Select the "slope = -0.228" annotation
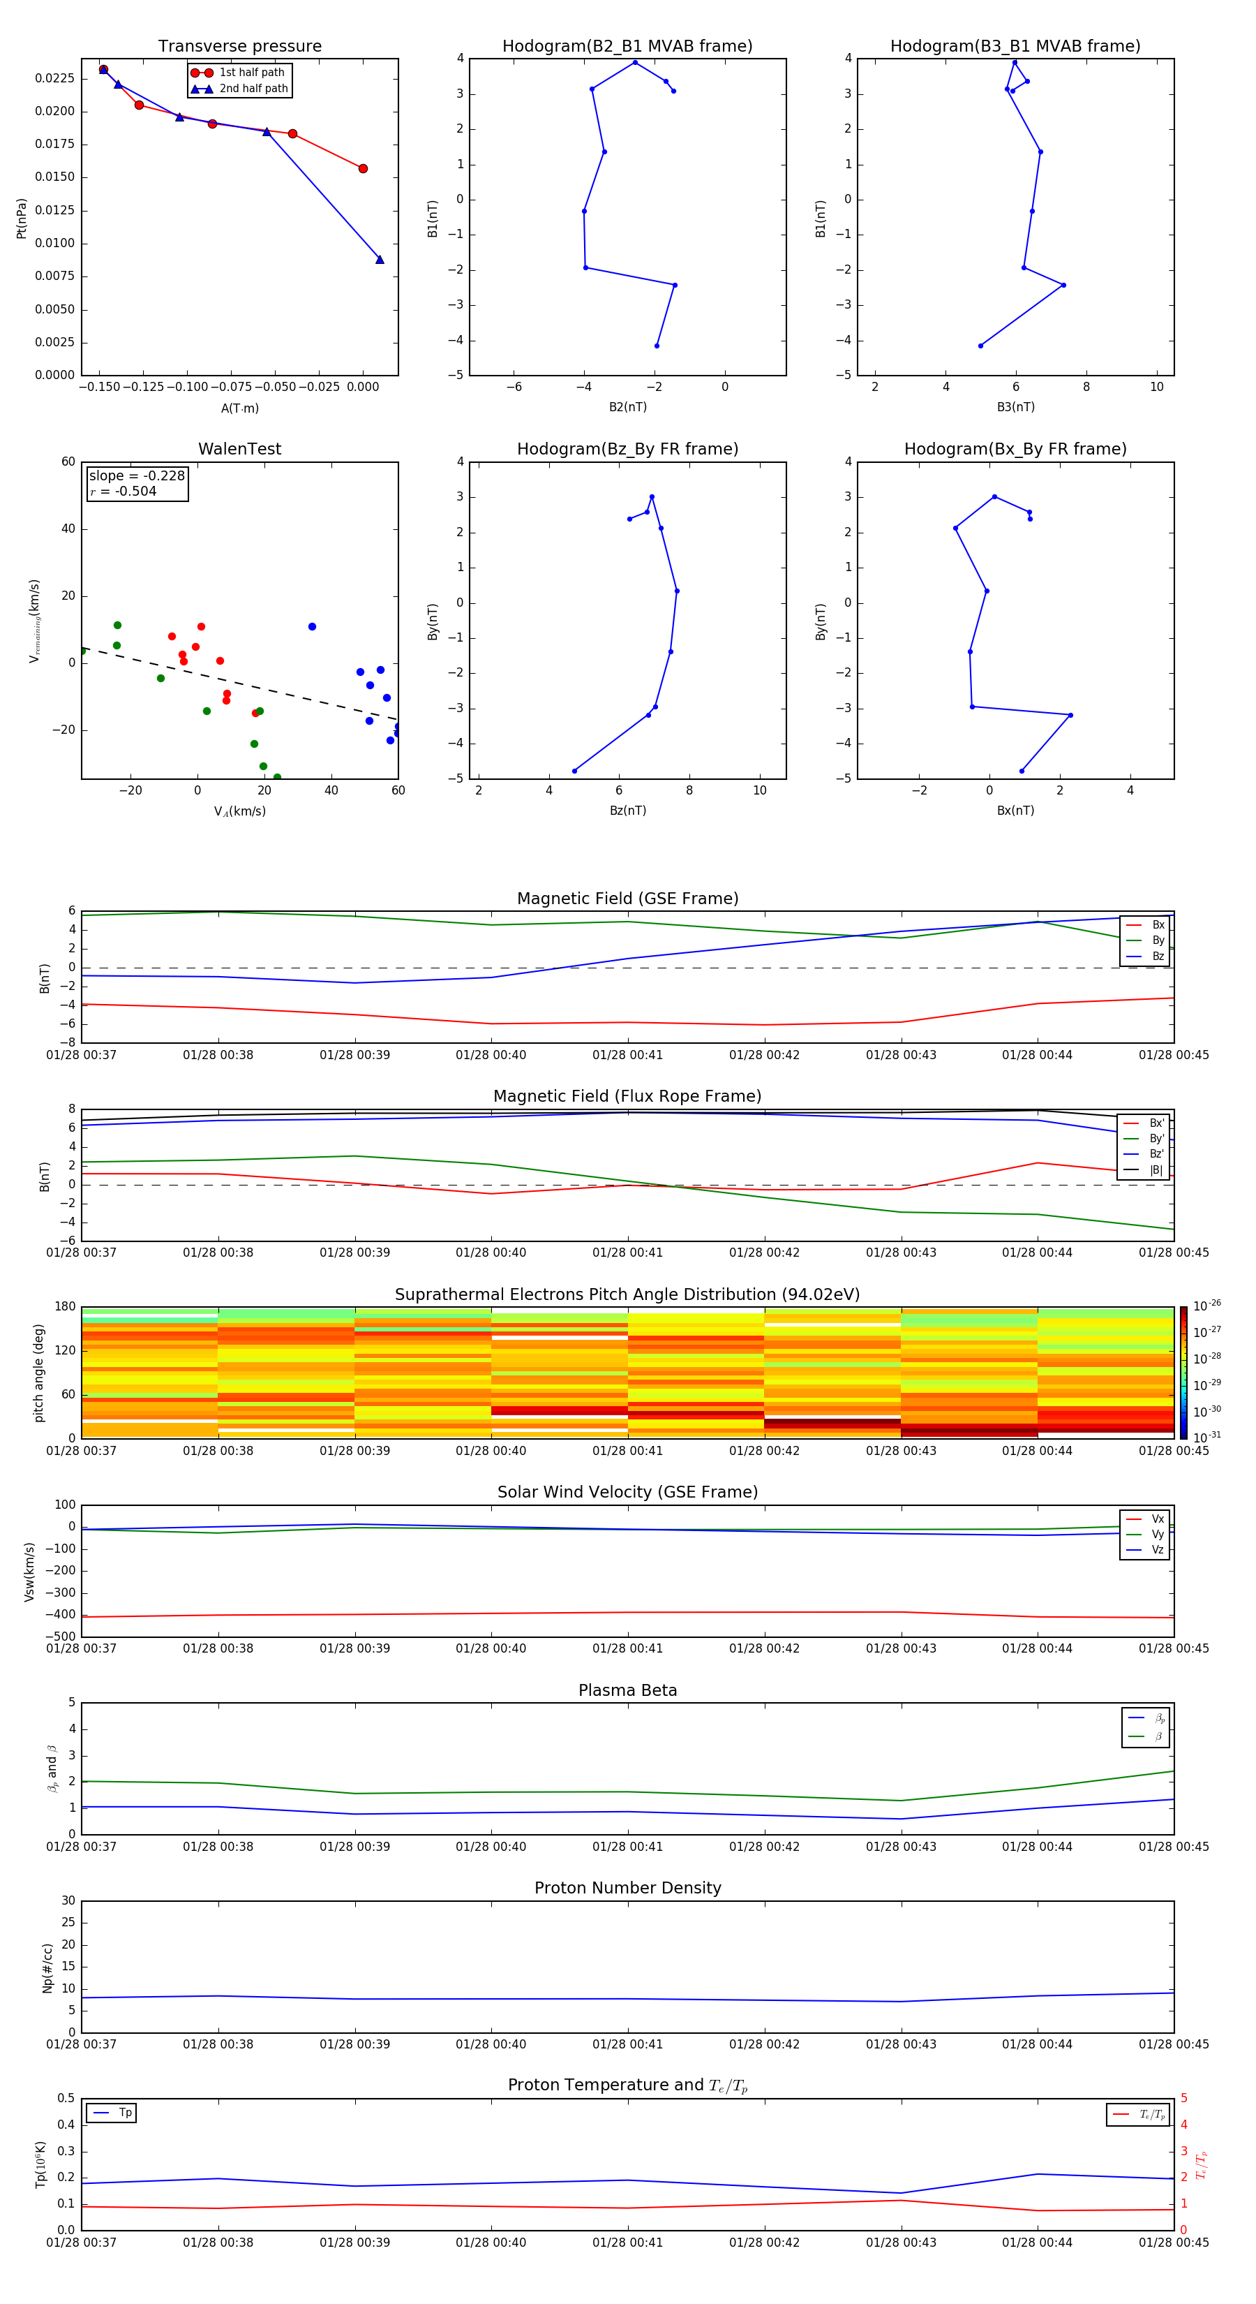Viewport: 1256px width, 2304px height. (x=137, y=476)
